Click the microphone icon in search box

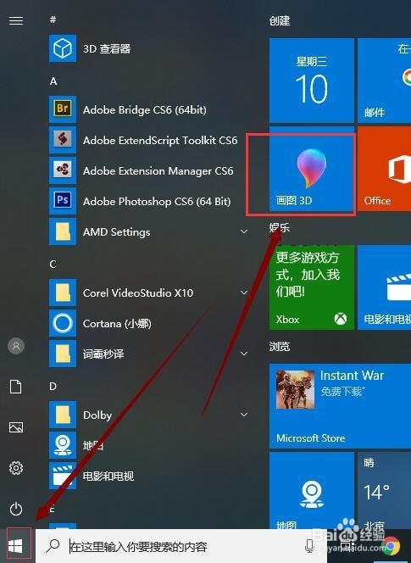(x=309, y=546)
